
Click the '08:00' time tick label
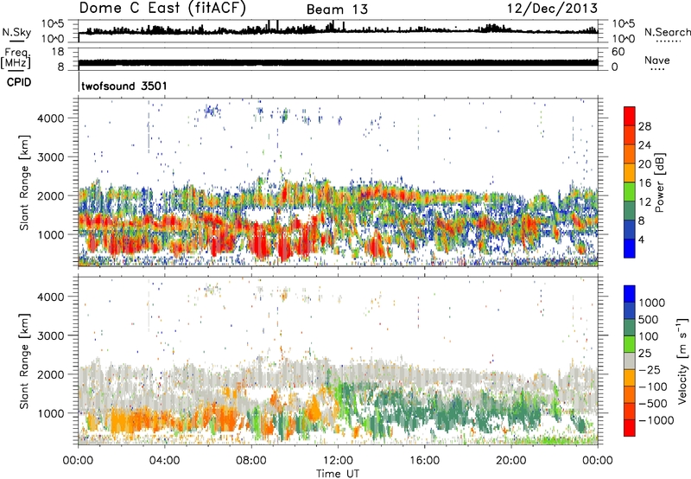(x=251, y=461)
